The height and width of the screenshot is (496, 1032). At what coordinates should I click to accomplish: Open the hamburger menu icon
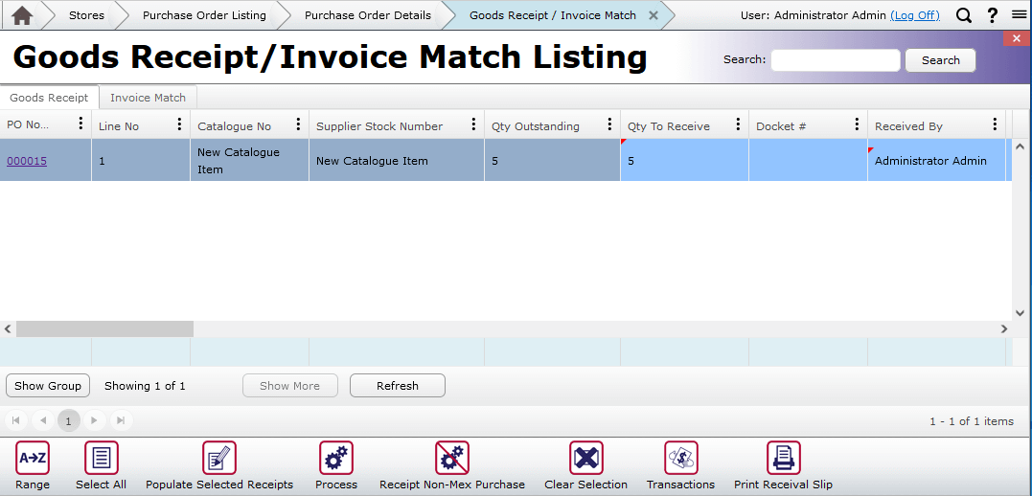point(1019,15)
